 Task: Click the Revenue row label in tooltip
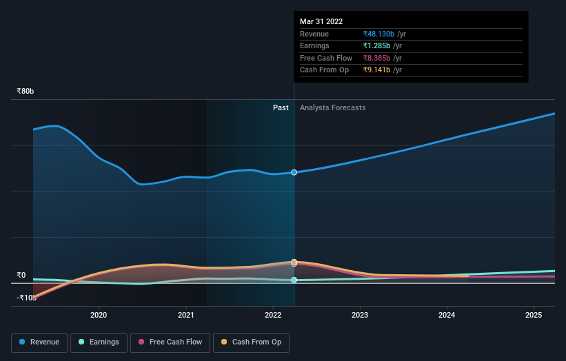[x=314, y=34]
